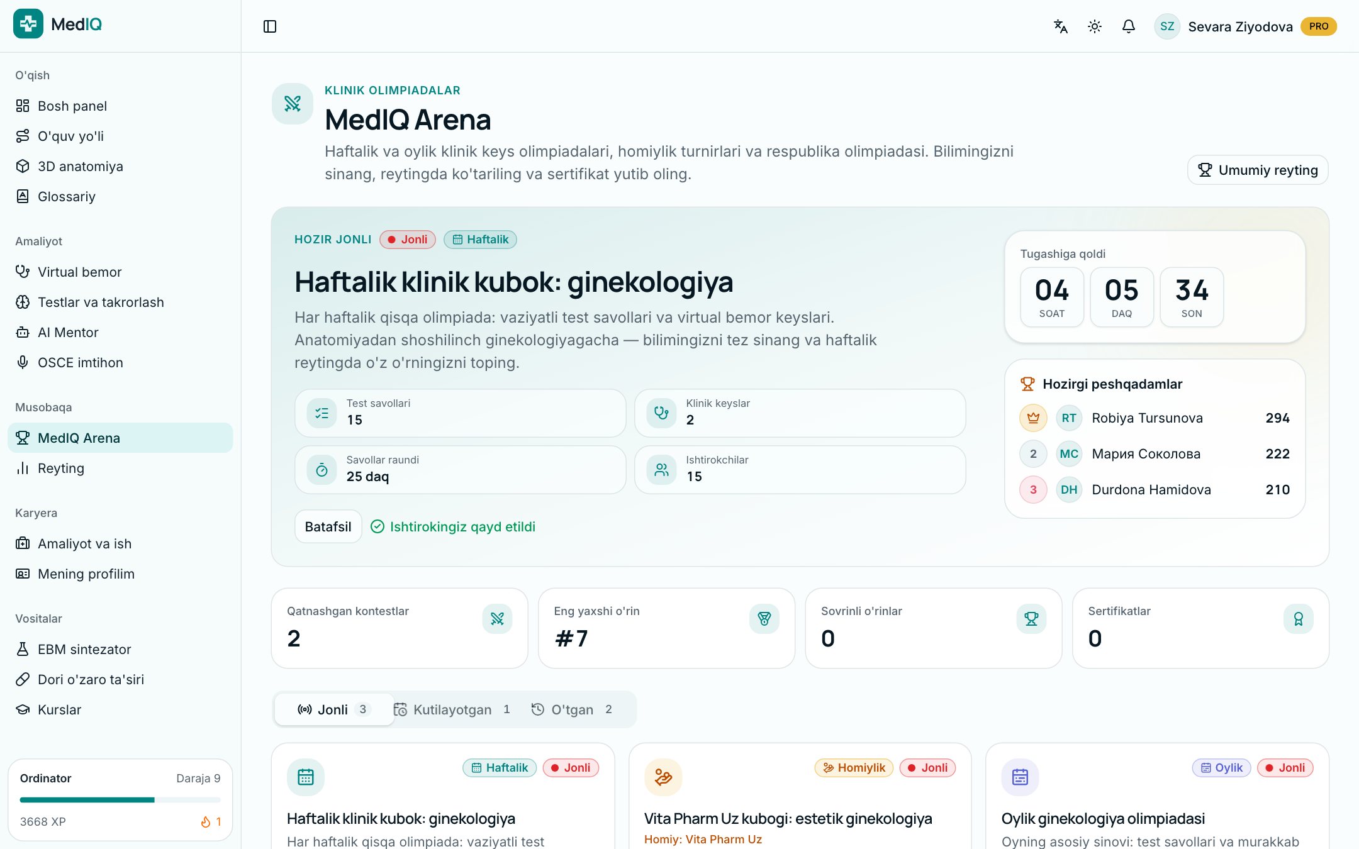Click crossed swords icon beside MedIQ Arena heading

[x=293, y=103]
